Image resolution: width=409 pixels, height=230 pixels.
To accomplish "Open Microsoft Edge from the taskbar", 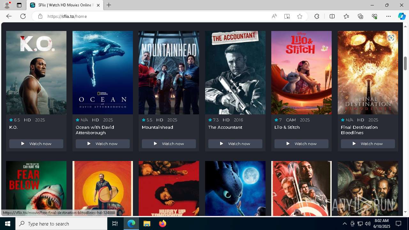I will 131,224.
